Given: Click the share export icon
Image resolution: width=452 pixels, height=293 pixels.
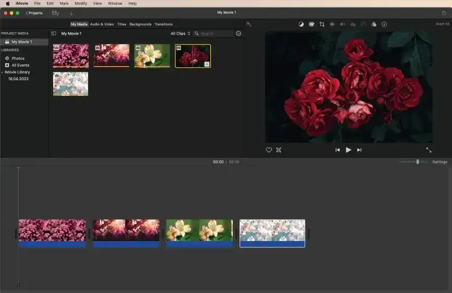Looking at the screenshot, I should pos(444,12).
